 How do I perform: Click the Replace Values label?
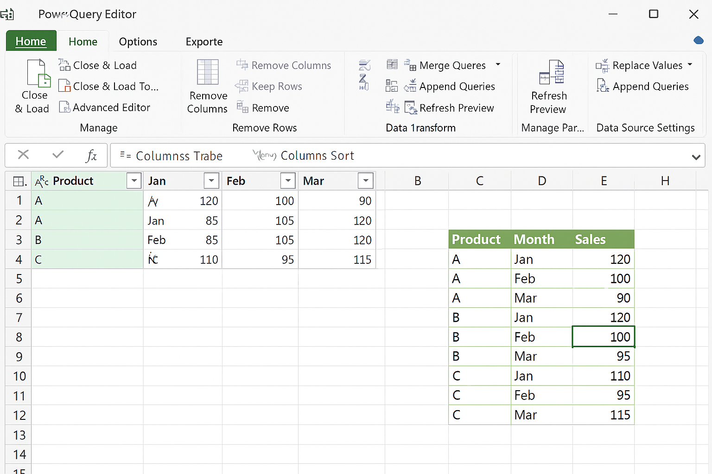(648, 66)
